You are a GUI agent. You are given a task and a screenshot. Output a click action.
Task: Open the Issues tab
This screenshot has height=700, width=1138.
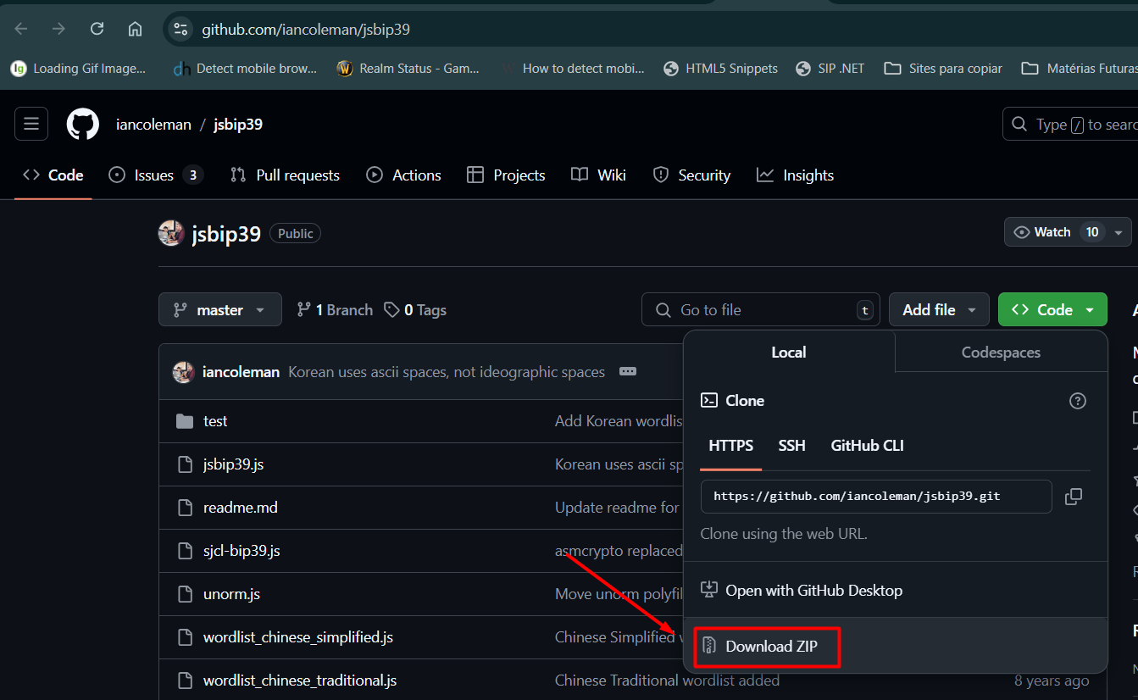(x=156, y=175)
